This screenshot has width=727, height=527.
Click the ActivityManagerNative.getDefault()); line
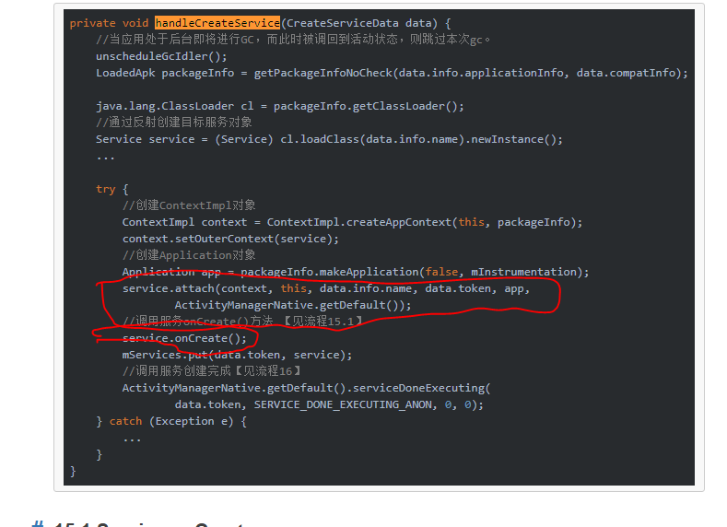pos(293,305)
